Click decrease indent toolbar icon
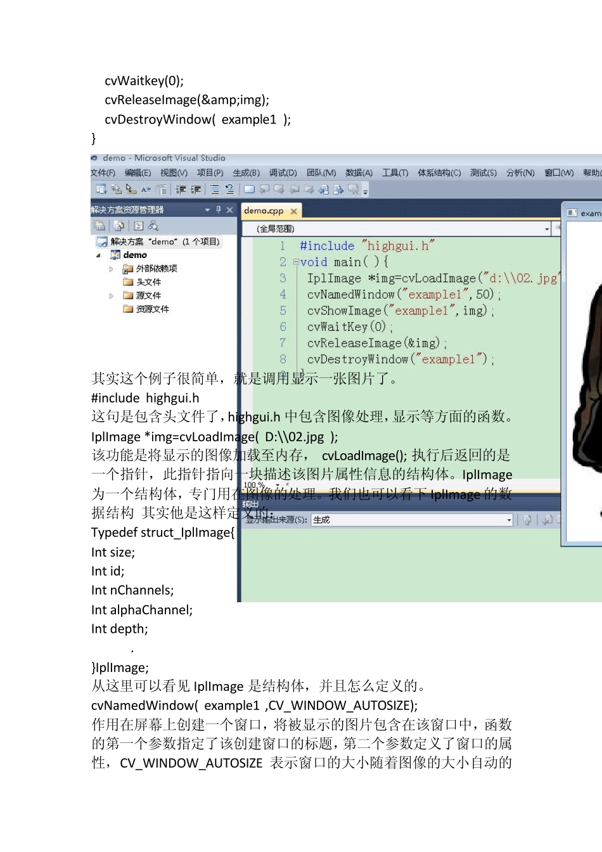The height and width of the screenshot is (852, 602). tap(181, 189)
